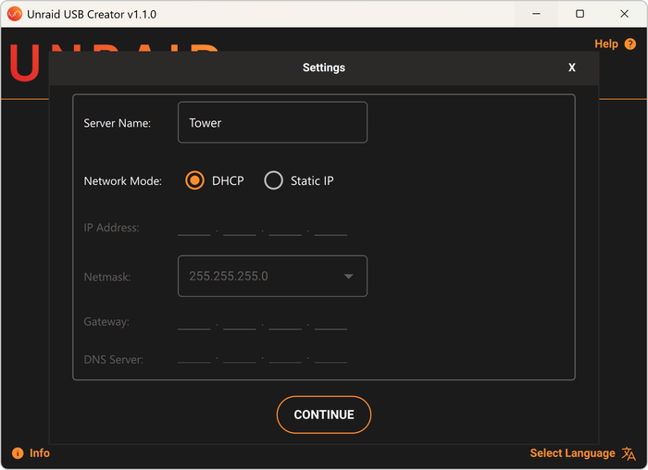This screenshot has height=470, width=648.
Task: Expand the Netmask dropdown arrow
Action: click(x=349, y=276)
